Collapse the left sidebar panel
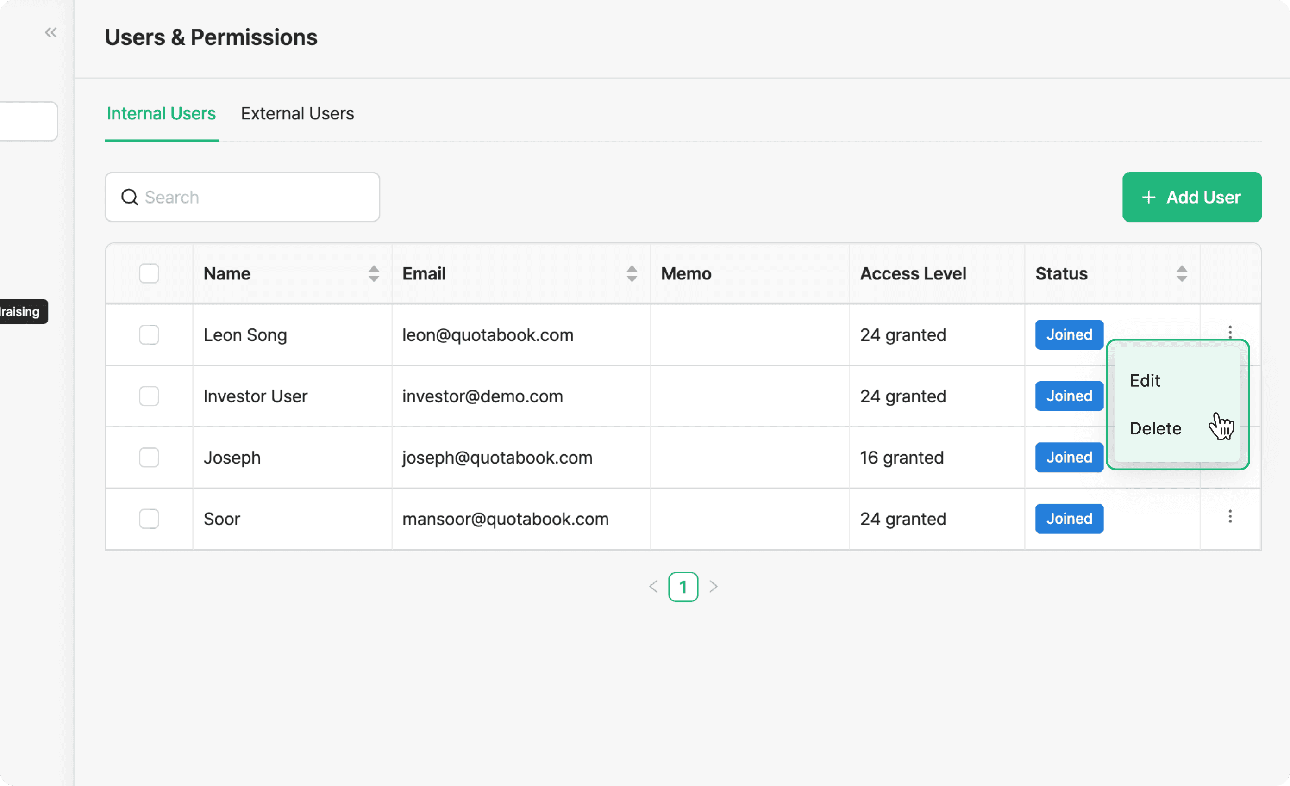 pos(50,32)
